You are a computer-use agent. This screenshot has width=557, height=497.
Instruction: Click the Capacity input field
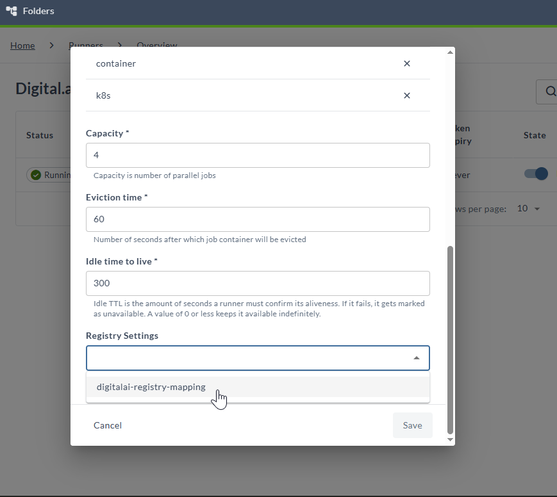[x=258, y=155]
